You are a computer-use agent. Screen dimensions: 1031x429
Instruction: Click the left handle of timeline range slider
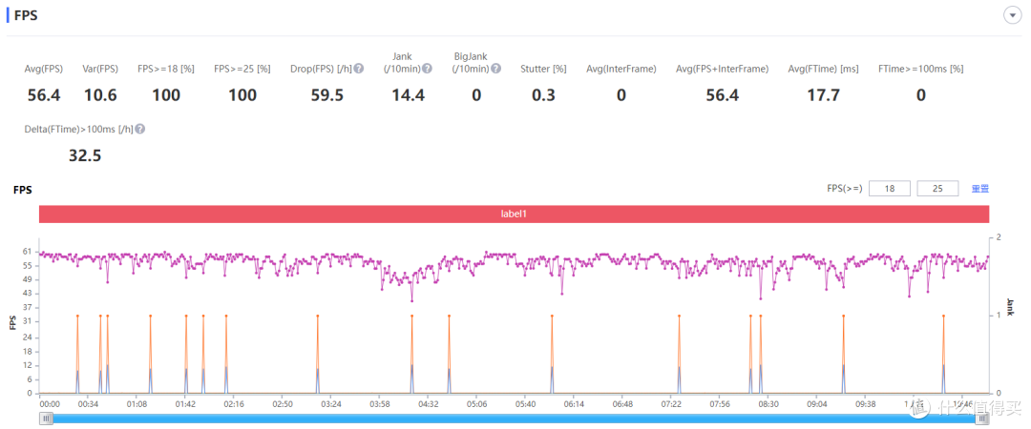click(x=45, y=417)
